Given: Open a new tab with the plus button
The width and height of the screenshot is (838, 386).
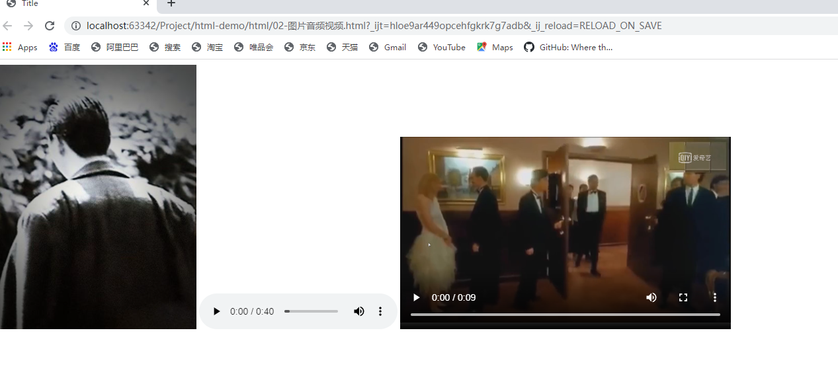Looking at the screenshot, I should [x=171, y=3].
